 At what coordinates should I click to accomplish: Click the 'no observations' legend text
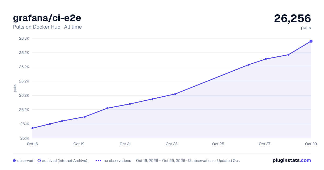coord(117,161)
